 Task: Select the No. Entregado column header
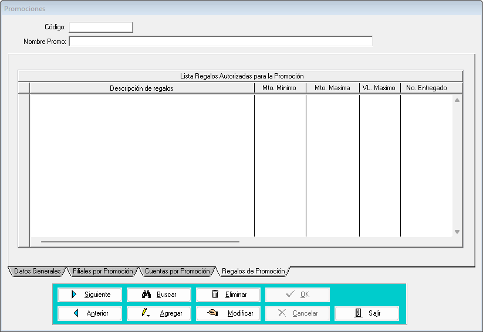click(x=427, y=88)
